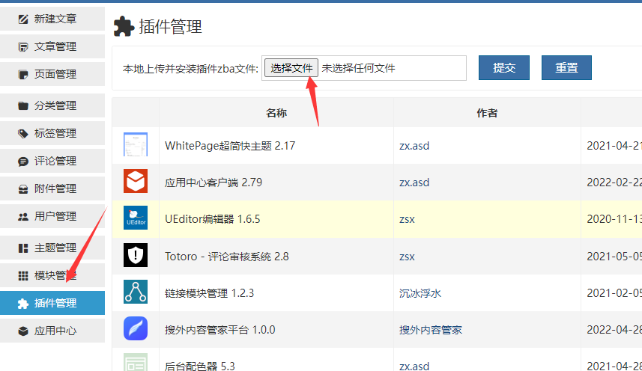
Task: Open 主题管理 in the sidebar
Action: pos(52,248)
